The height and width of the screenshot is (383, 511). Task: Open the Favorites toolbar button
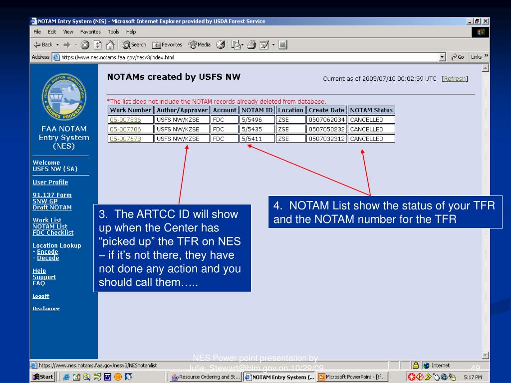click(167, 44)
